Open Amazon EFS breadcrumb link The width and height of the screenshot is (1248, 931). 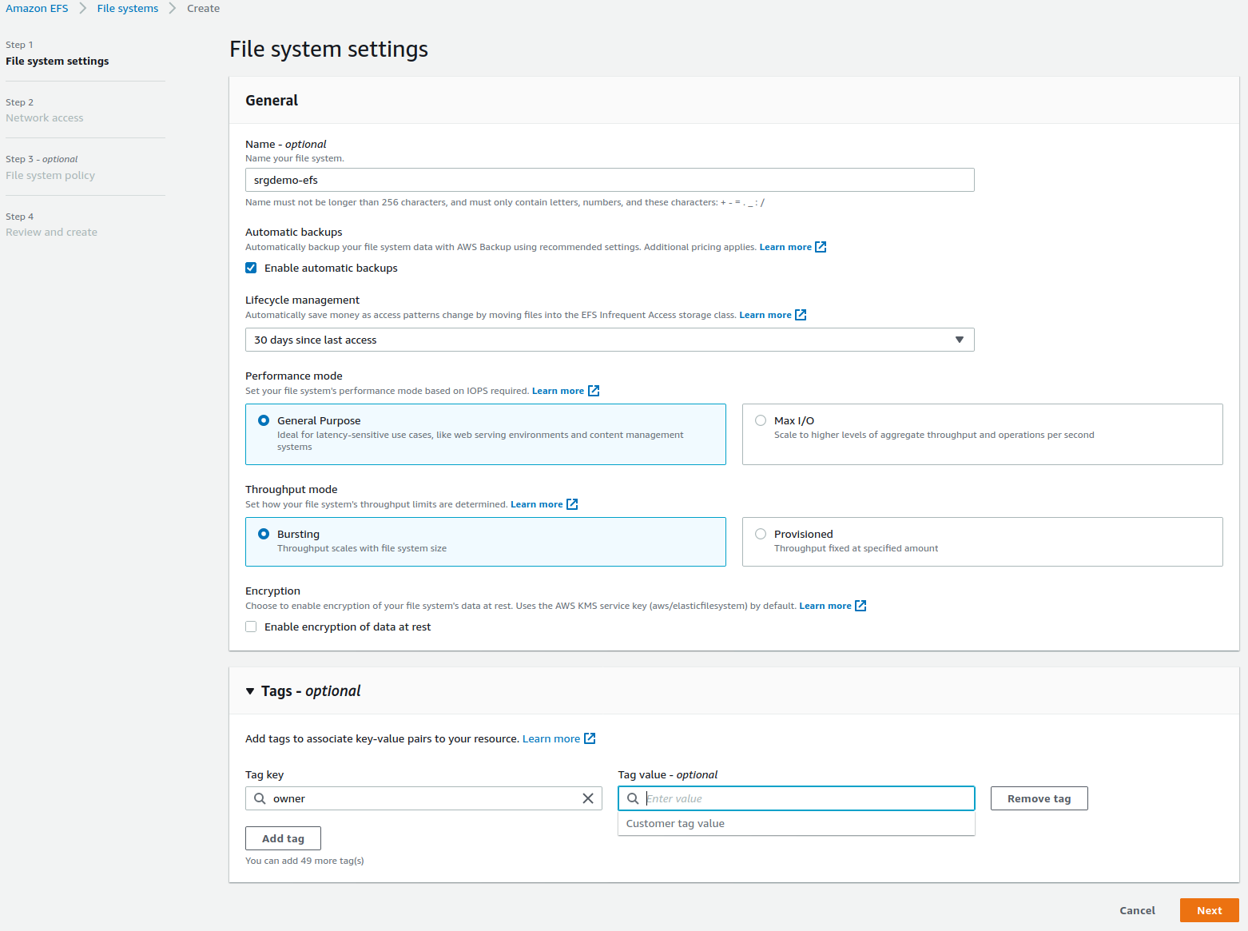(x=37, y=8)
